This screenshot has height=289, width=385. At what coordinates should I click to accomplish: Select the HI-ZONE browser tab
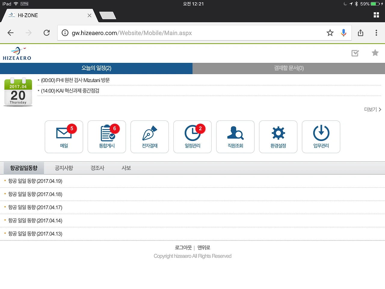click(x=50, y=15)
